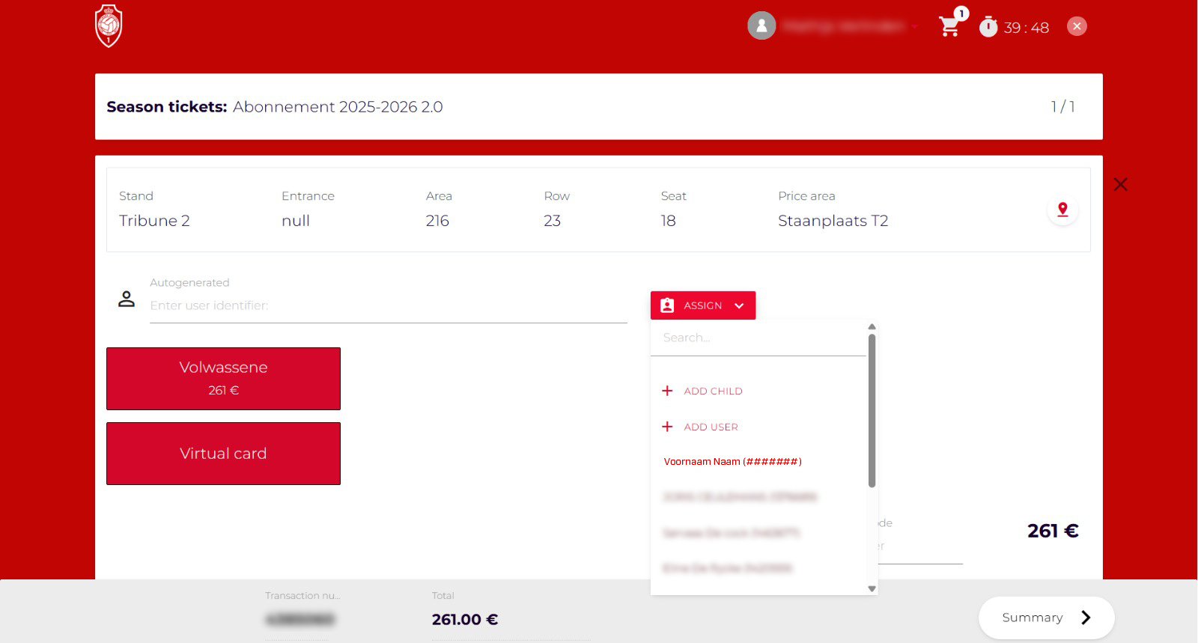This screenshot has height=643, width=1198.
Task: Focus the Search box in assign list
Action: pos(758,338)
